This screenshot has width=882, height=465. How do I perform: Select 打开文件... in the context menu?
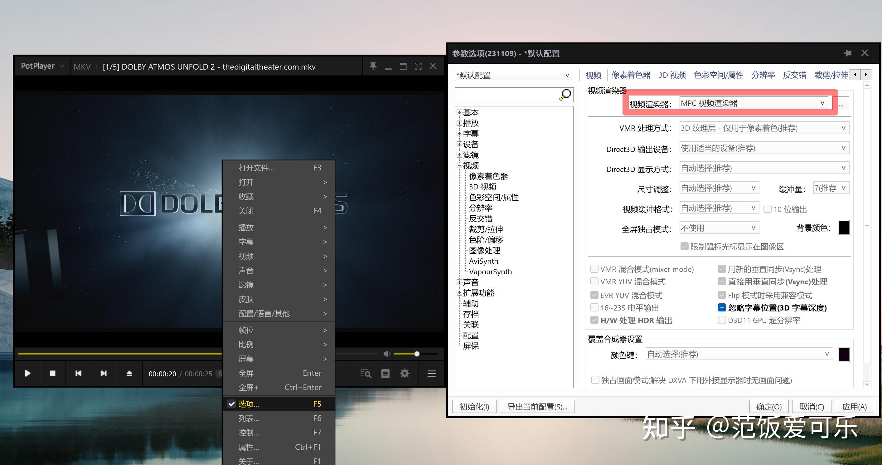click(256, 168)
